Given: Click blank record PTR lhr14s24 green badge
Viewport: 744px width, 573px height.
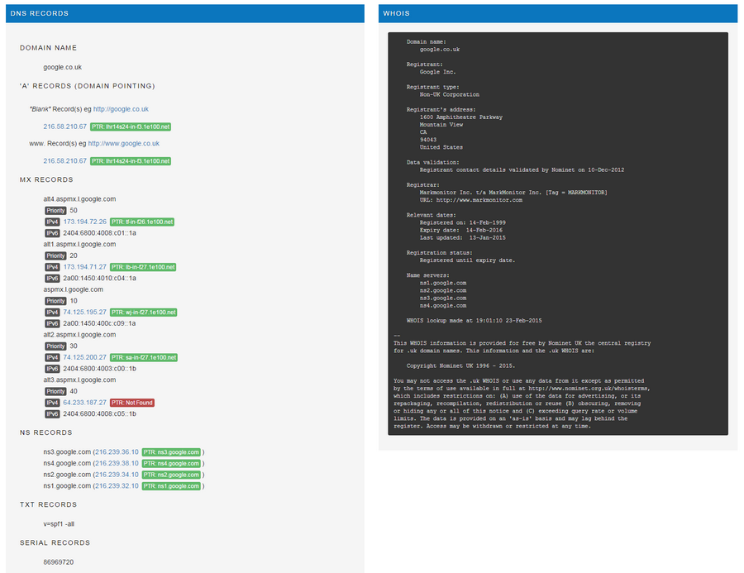Looking at the screenshot, I should tap(131, 127).
